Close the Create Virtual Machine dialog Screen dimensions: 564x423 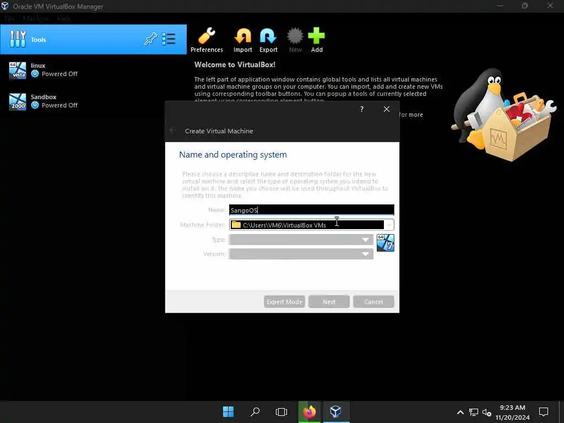(387, 109)
